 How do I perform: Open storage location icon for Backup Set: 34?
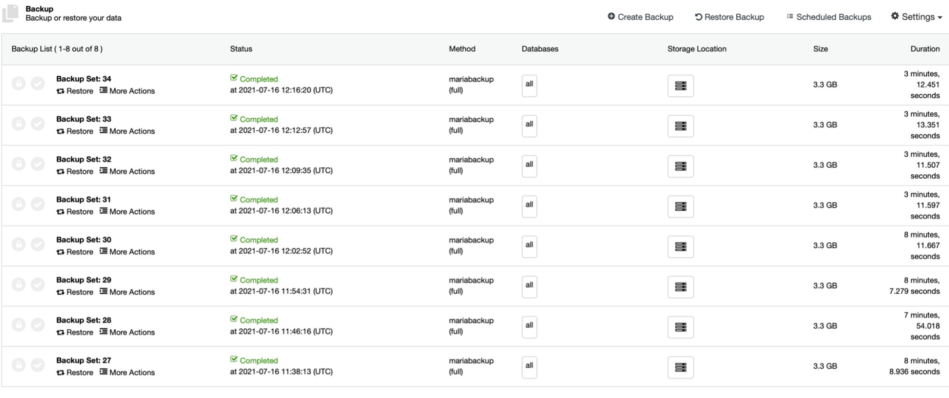tap(680, 86)
